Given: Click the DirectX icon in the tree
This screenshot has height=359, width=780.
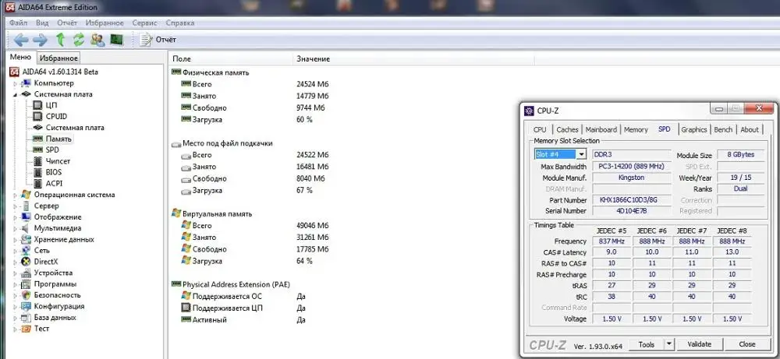Looking at the screenshot, I should tap(26, 262).
